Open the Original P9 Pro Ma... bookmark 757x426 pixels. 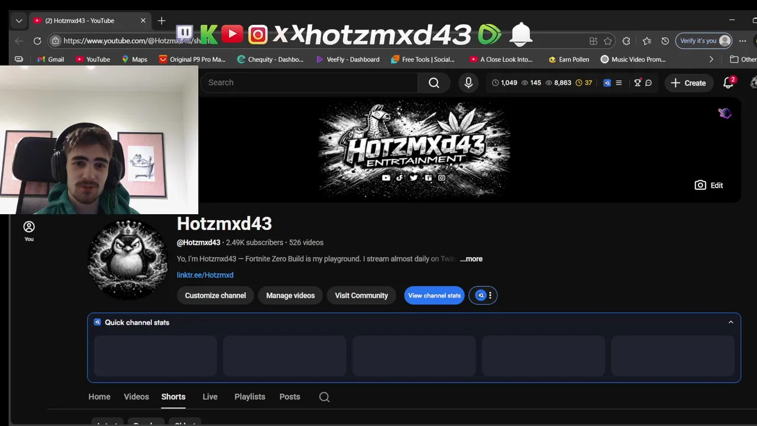coord(192,59)
